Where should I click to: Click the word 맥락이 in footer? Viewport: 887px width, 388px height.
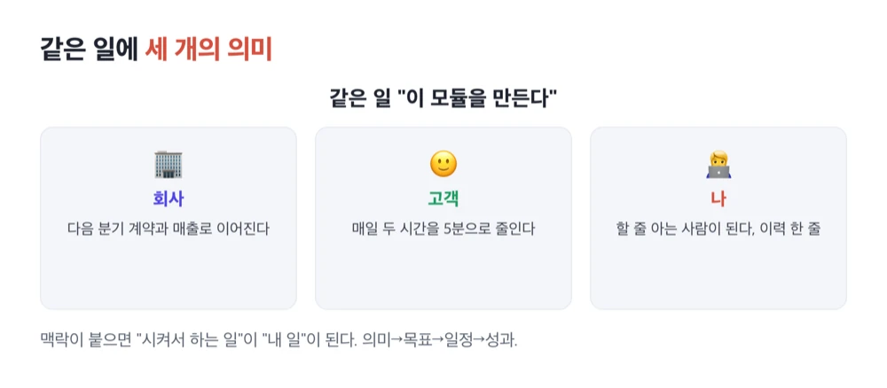click(59, 340)
